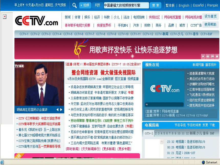Open news about 义务教育法修订草案
Viewport: 220px width, 165px height.
tap(102, 98)
